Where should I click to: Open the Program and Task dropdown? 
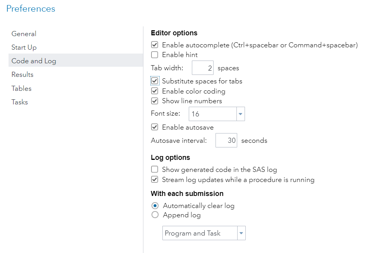(x=241, y=233)
